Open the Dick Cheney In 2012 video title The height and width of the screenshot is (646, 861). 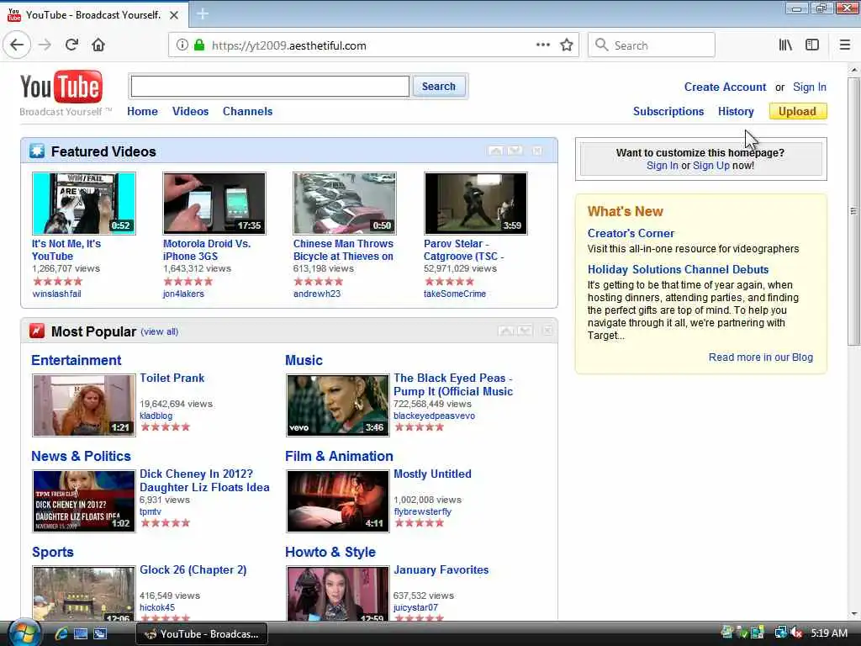coord(204,480)
